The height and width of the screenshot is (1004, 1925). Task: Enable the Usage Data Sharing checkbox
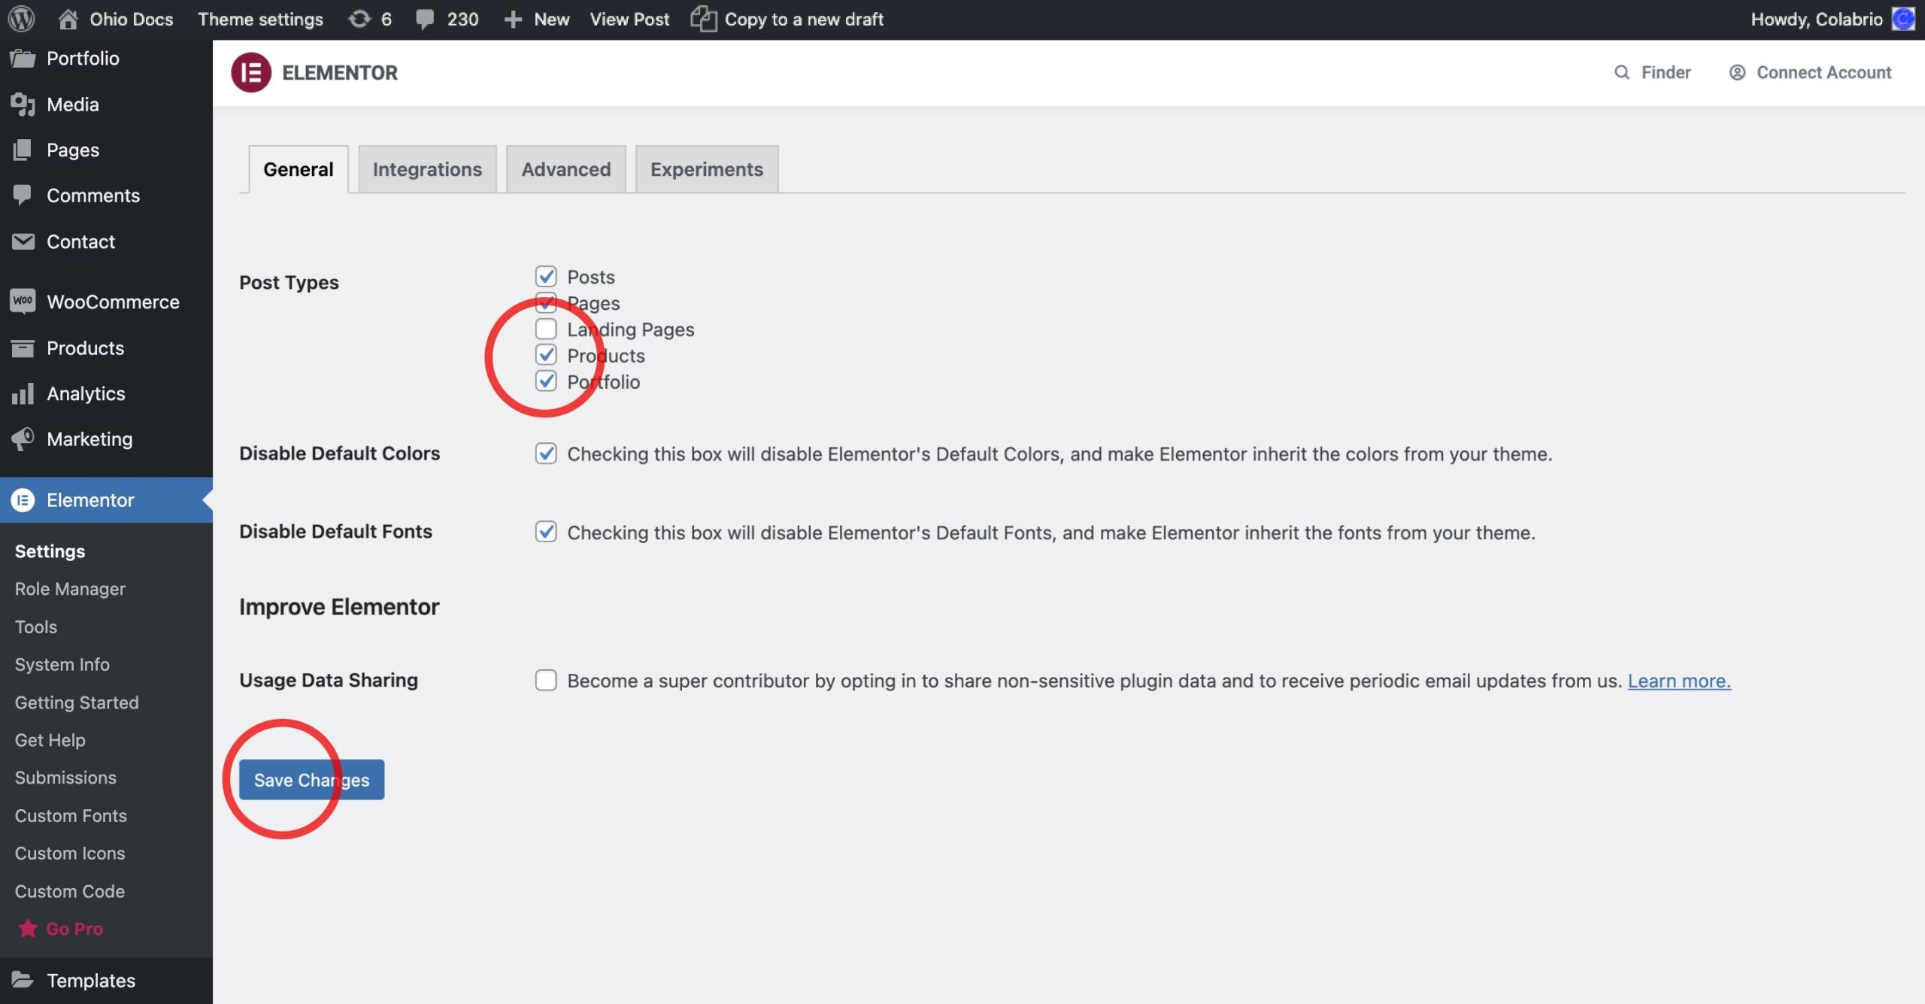coord(546,680)
